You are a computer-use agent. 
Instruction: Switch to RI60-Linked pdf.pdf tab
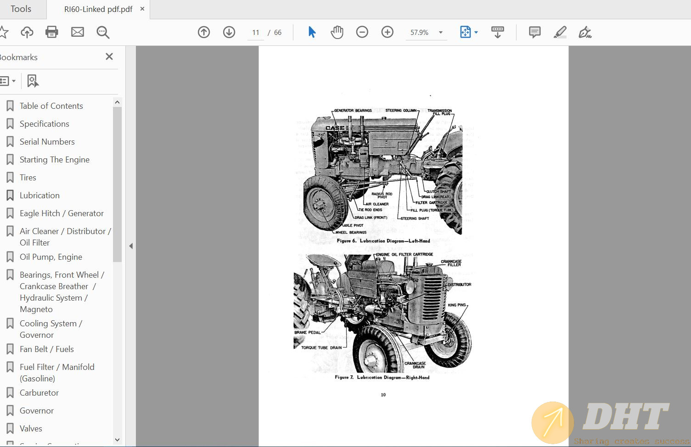(x=98, y=9)
